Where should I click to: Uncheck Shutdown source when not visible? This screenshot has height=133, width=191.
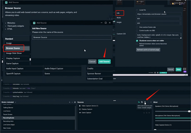click(137, 41)
